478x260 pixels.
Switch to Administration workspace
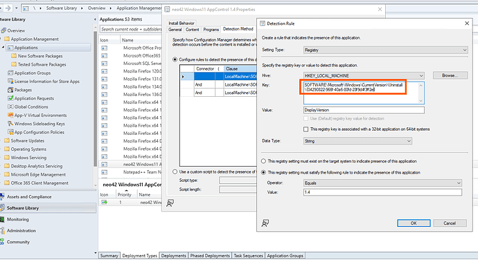tap(21, 230)
